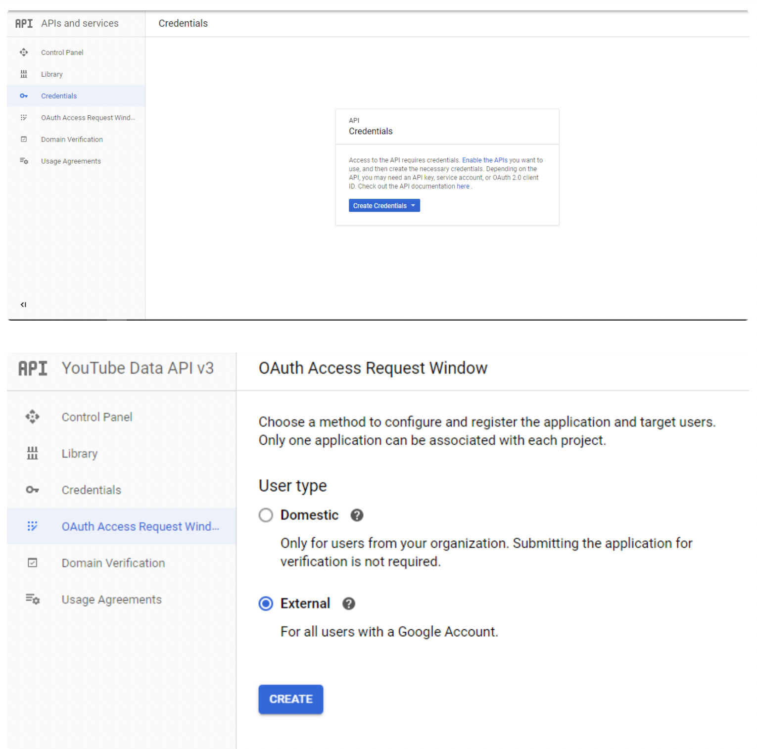Select Credentials in the upper sidebar
The image size is (757, 749).
(x=76, y=95)
